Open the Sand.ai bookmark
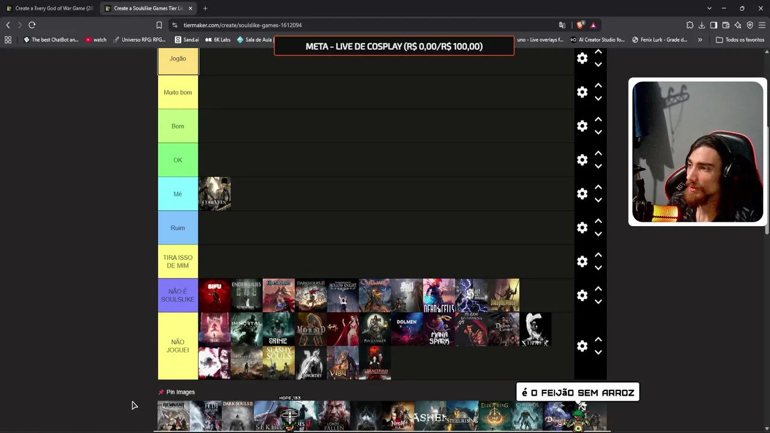 pyautogui.click(x=186, y=40)
